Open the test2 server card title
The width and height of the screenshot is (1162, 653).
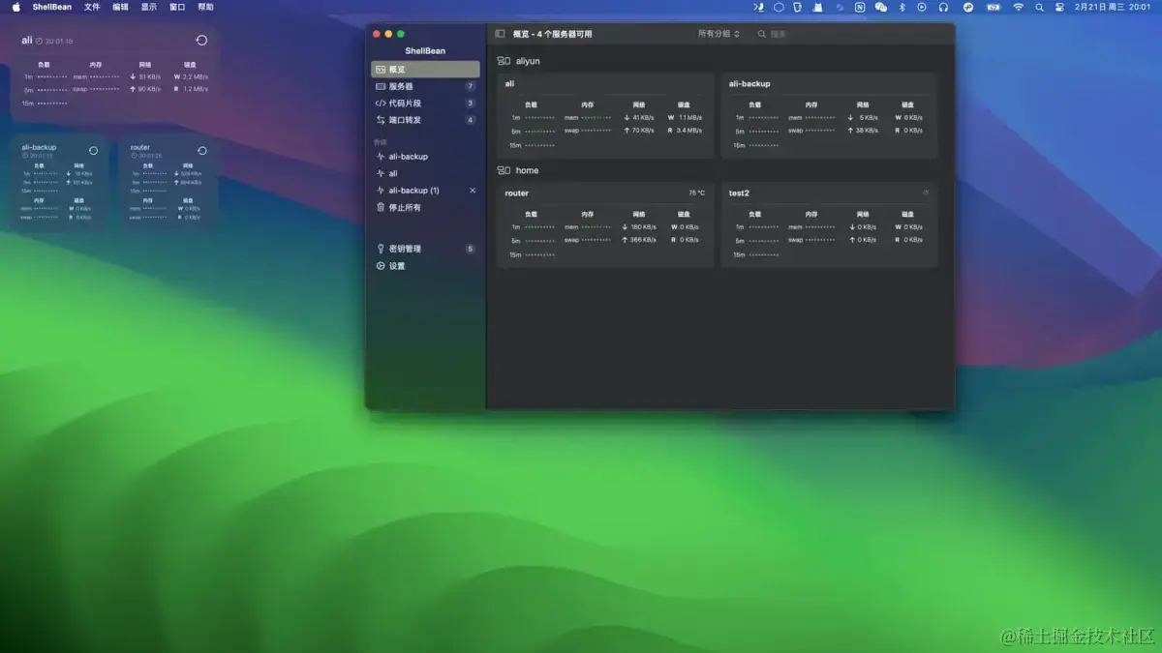(x=739, y=193)
